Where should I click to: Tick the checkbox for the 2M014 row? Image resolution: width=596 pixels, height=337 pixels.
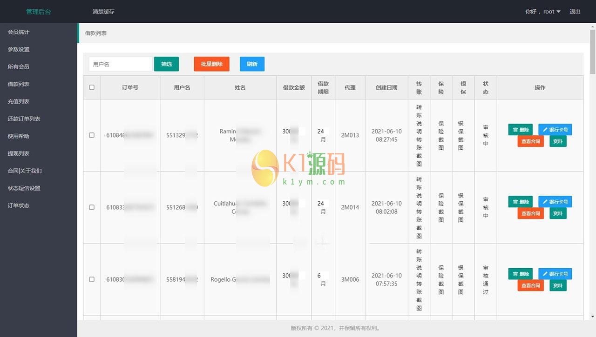click(92, 207)
